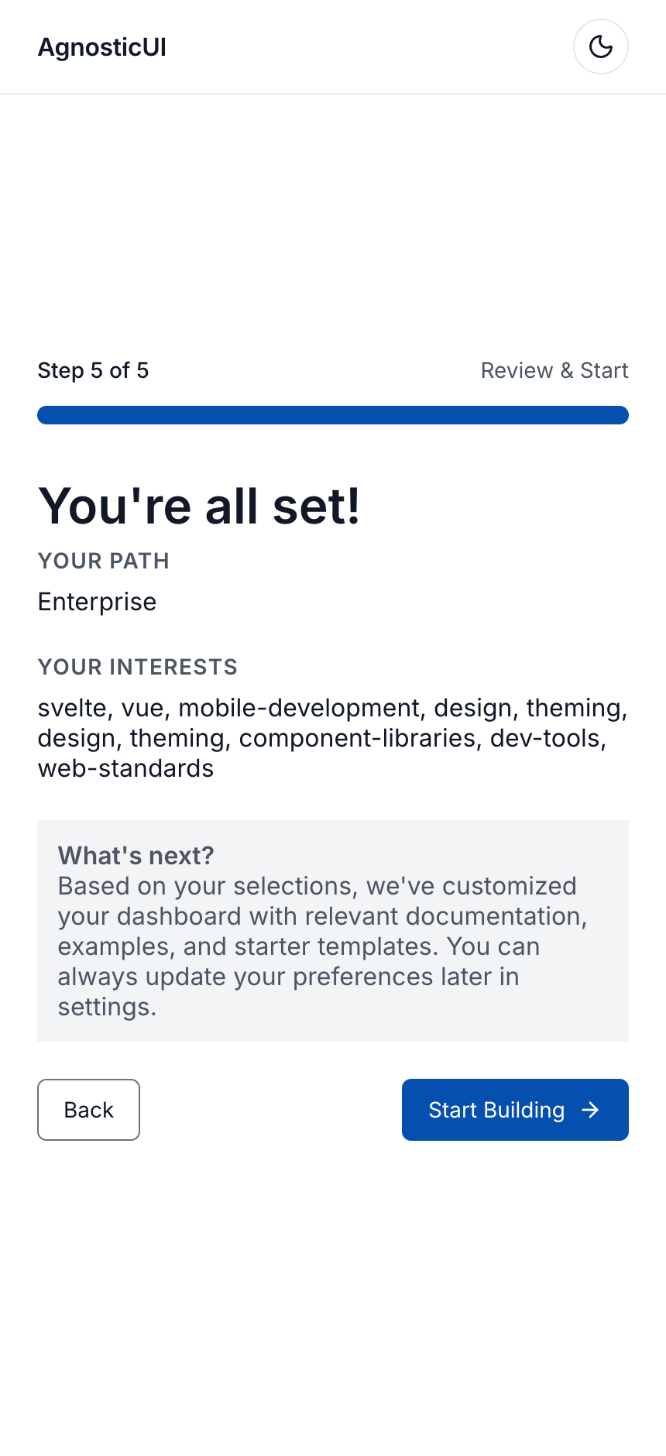This screenshot has height=1456, width=666.
Task: Click the What's next? info box
Action: coord(333,930)
